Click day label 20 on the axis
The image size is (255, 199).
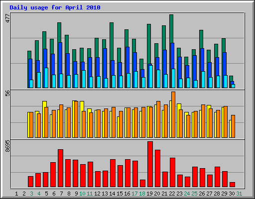157,194
